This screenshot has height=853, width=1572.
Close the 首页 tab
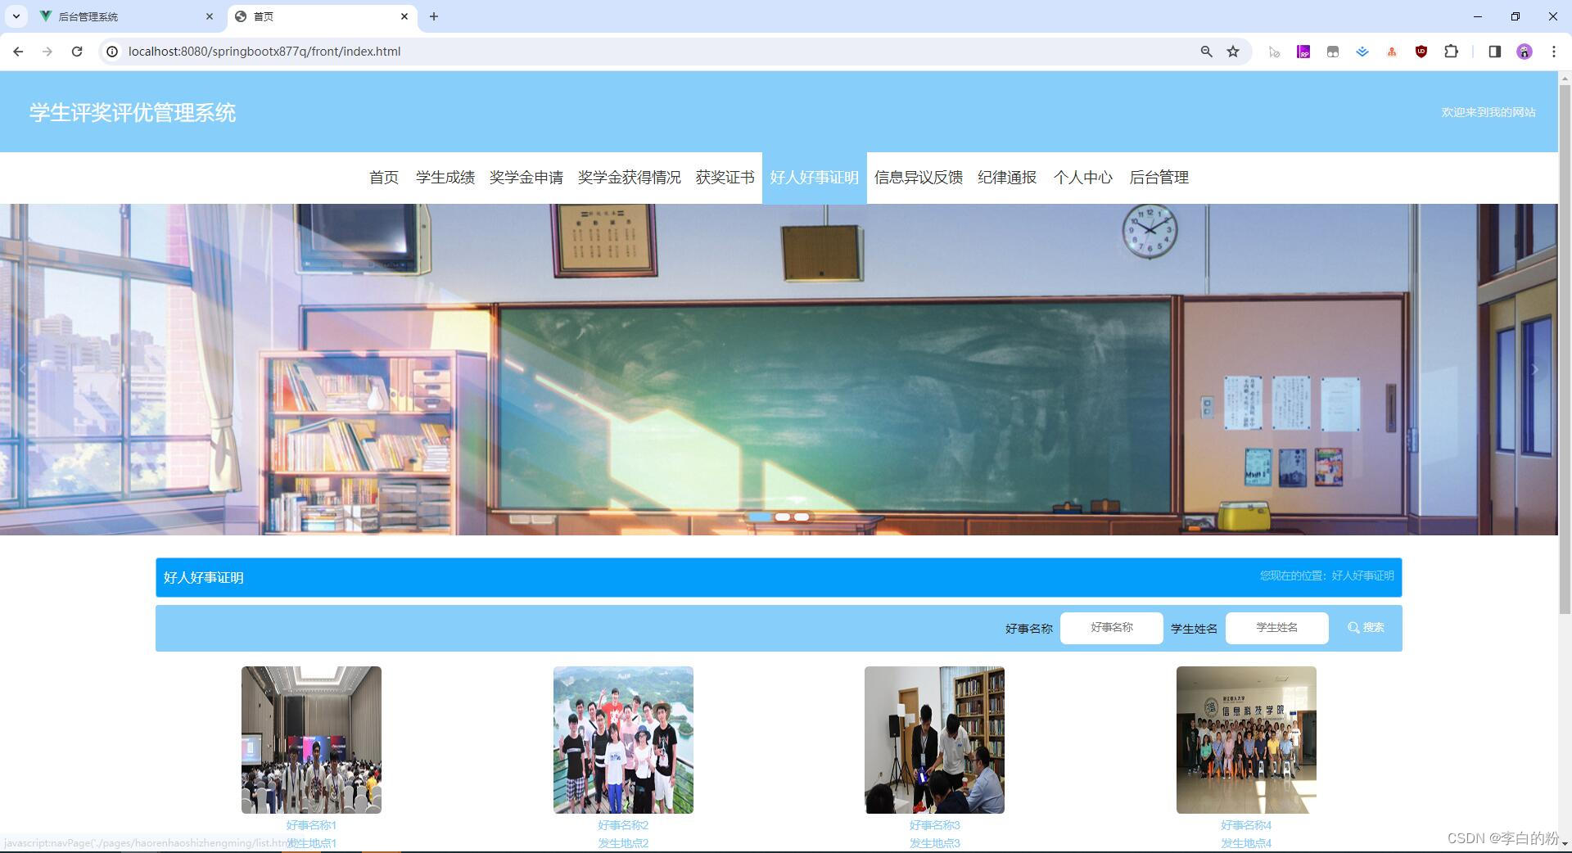(x=404, y=16)
